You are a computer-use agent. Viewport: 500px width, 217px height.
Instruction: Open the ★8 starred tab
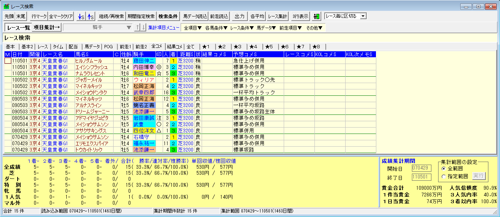click(316, 47)
